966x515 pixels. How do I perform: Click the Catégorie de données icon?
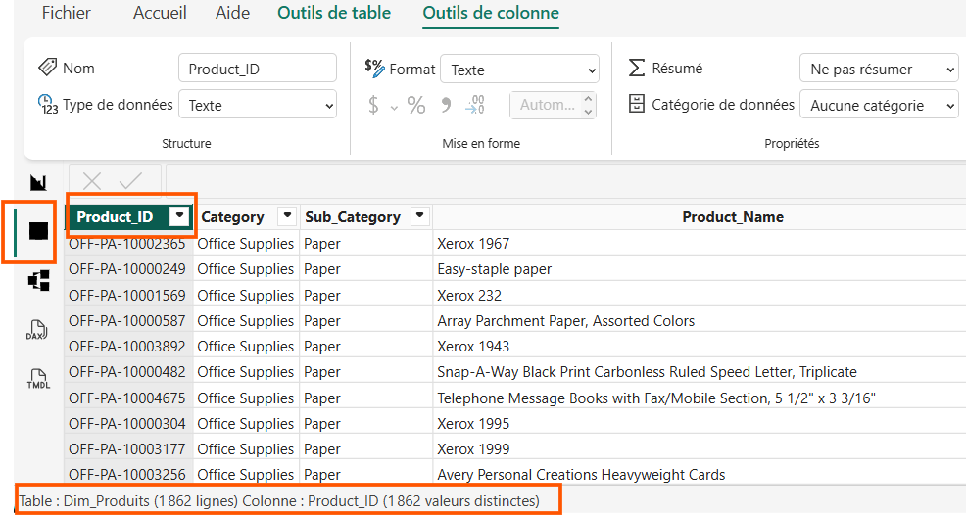click(637, 104)
